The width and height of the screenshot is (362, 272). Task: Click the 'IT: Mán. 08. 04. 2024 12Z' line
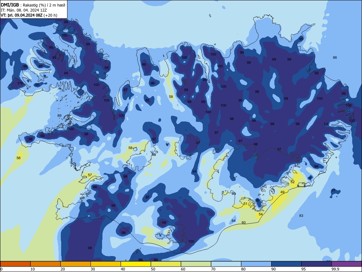[x=24, y=10]
